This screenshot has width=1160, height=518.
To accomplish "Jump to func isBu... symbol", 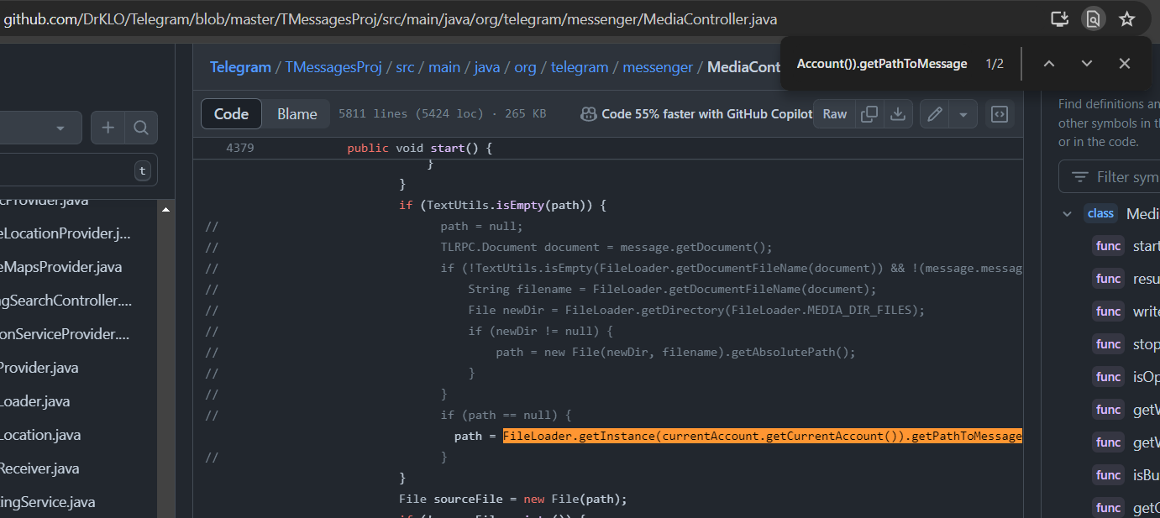I will pos(1126,475).
